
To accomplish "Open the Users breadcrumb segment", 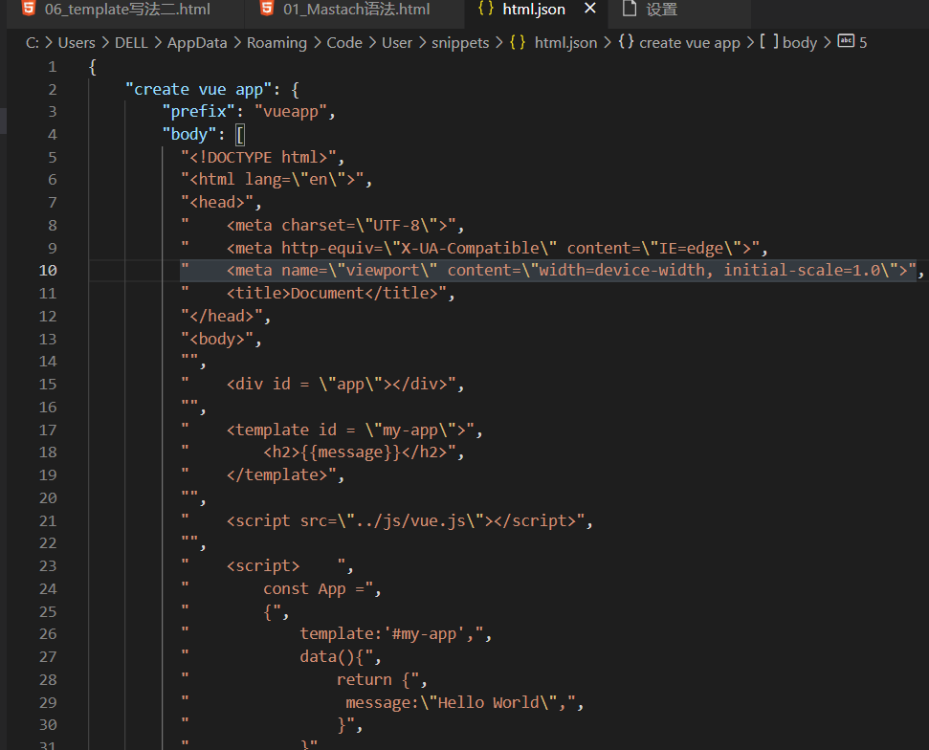I will (x=77, y=43).
